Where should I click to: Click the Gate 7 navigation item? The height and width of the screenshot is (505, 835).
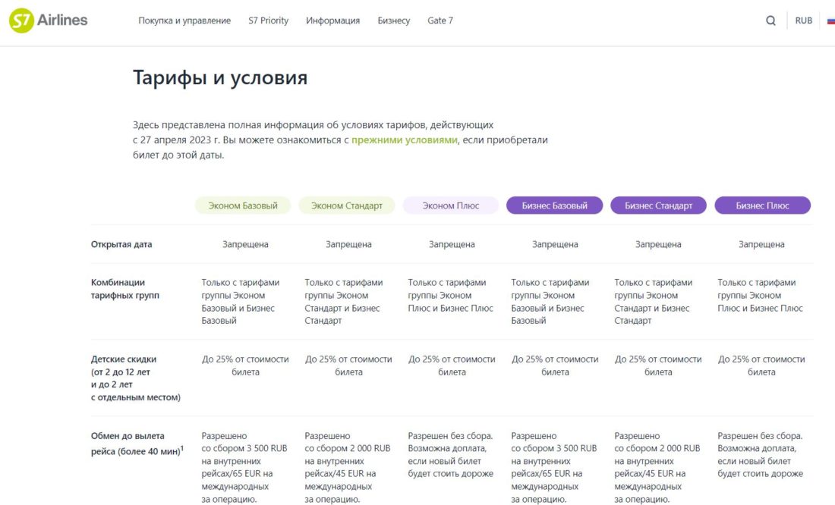point(440,20)
